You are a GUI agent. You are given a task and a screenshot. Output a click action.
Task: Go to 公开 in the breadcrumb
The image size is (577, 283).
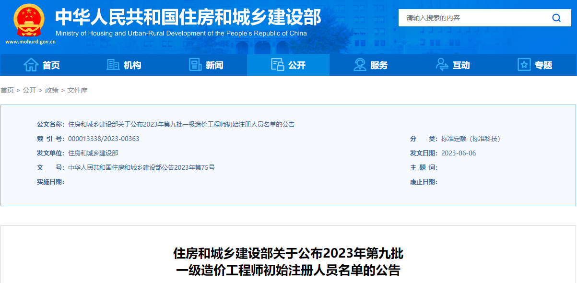[30, 90]
